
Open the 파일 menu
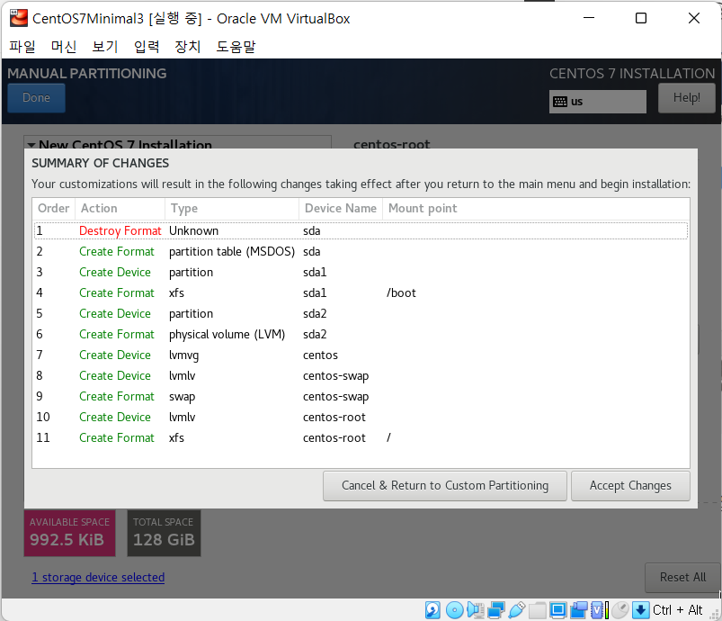tap(22, 47)
